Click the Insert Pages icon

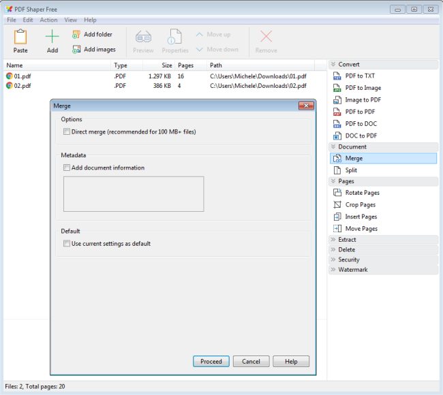coord(337,217)
